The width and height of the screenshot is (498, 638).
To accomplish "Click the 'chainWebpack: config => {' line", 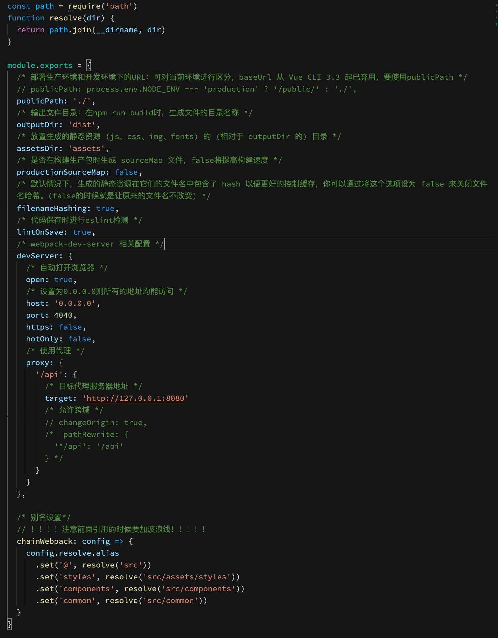I will (x=75, y=541).
